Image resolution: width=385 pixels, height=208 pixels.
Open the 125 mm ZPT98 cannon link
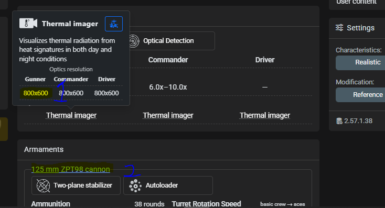tap(70, 169)
